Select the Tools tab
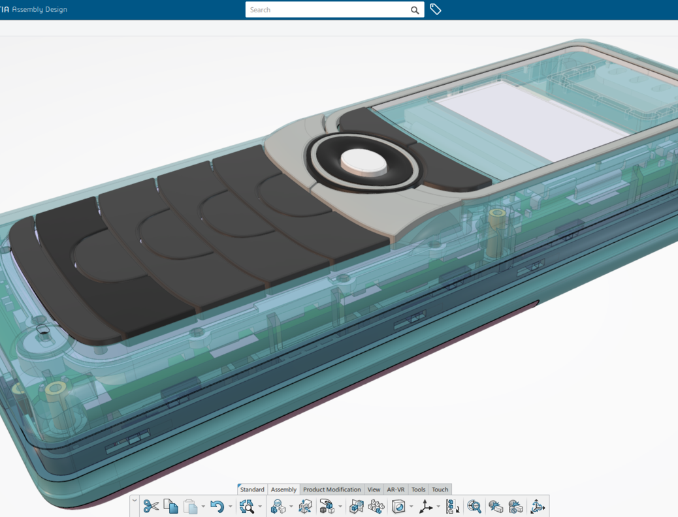Screen dimensions: 678x517 click(418, 490)
